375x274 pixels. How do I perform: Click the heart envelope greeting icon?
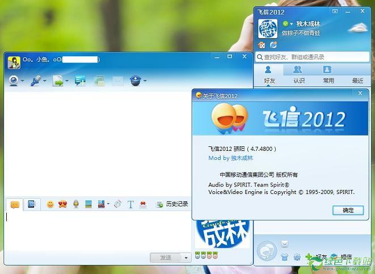tap(143, 204)
